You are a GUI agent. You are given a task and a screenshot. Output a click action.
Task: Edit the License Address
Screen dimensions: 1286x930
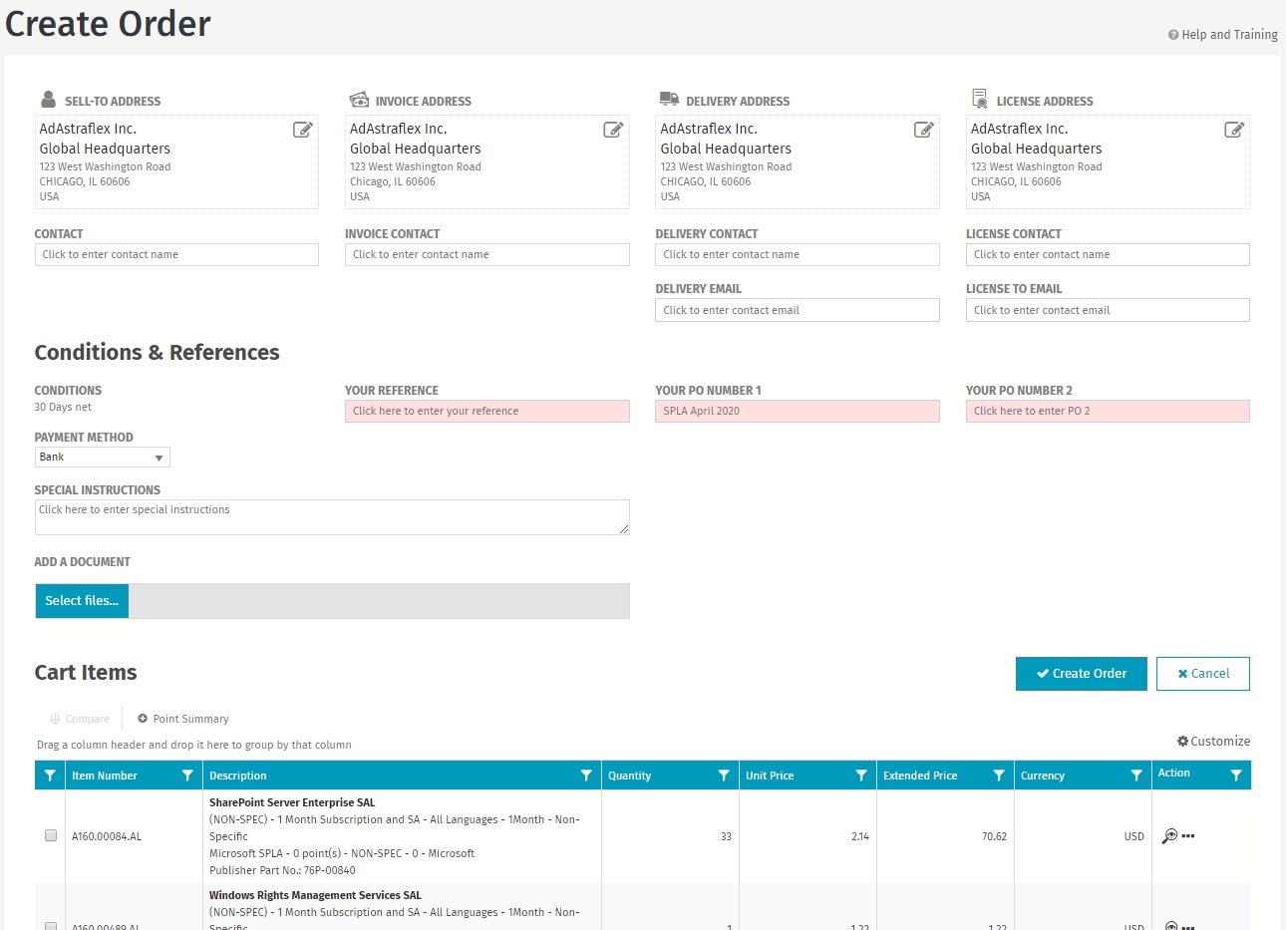click(x=1234, y=130)
